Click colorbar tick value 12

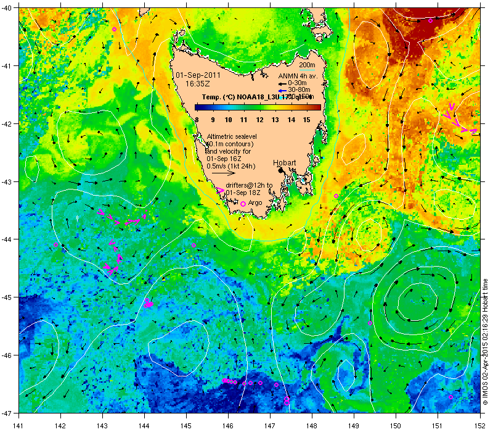(x=259, y=120)
